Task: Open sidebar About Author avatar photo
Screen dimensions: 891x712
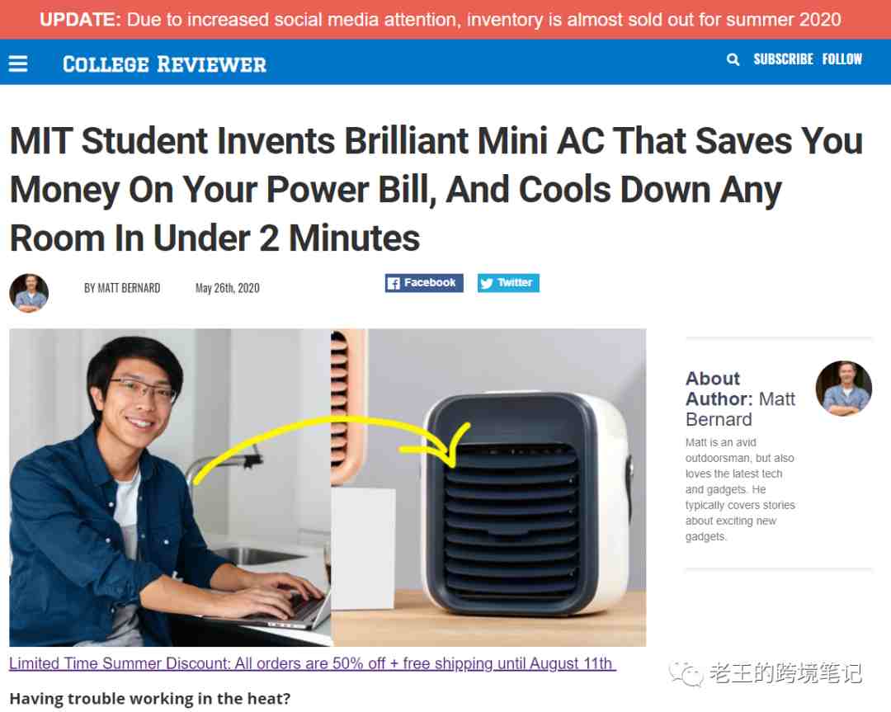Action: (844, 388)
